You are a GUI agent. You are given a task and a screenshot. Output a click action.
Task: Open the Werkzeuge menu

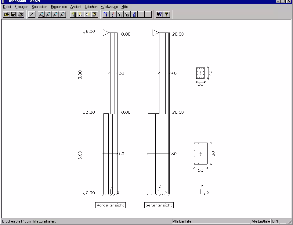click(x=109, y=7)
